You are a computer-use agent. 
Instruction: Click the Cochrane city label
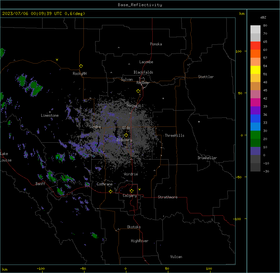pyautogui.click(x=105, y=184)
